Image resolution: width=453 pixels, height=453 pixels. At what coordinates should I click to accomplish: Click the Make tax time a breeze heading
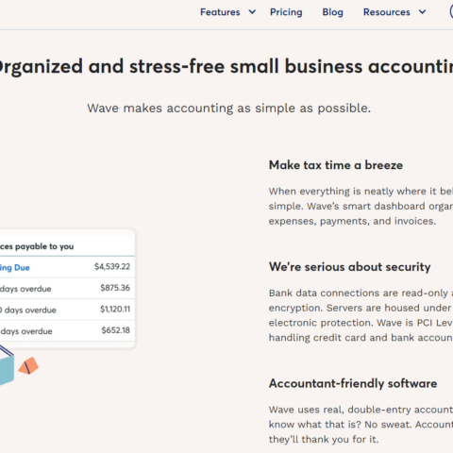pos(336,165)
